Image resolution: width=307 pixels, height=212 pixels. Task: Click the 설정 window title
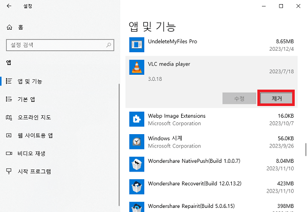click(28, 6)
